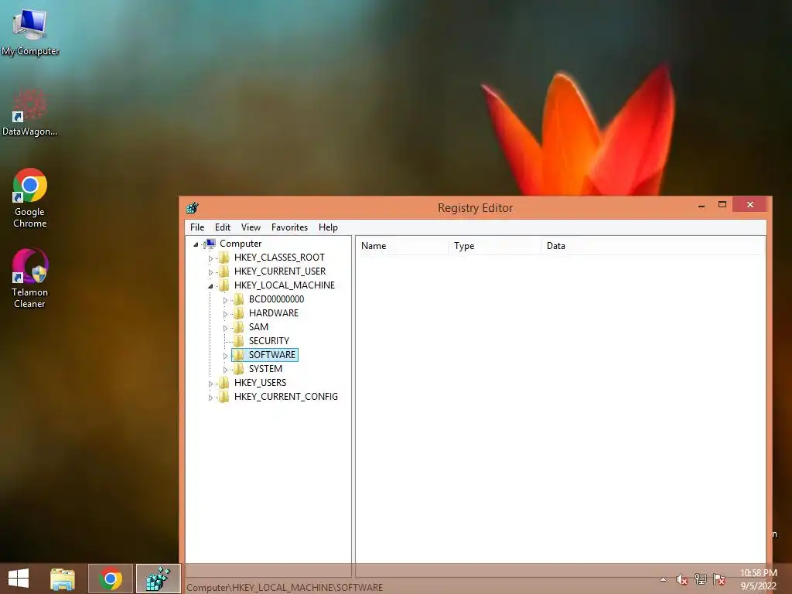
Task: Open the Help menu
Action: click(328, 227)
